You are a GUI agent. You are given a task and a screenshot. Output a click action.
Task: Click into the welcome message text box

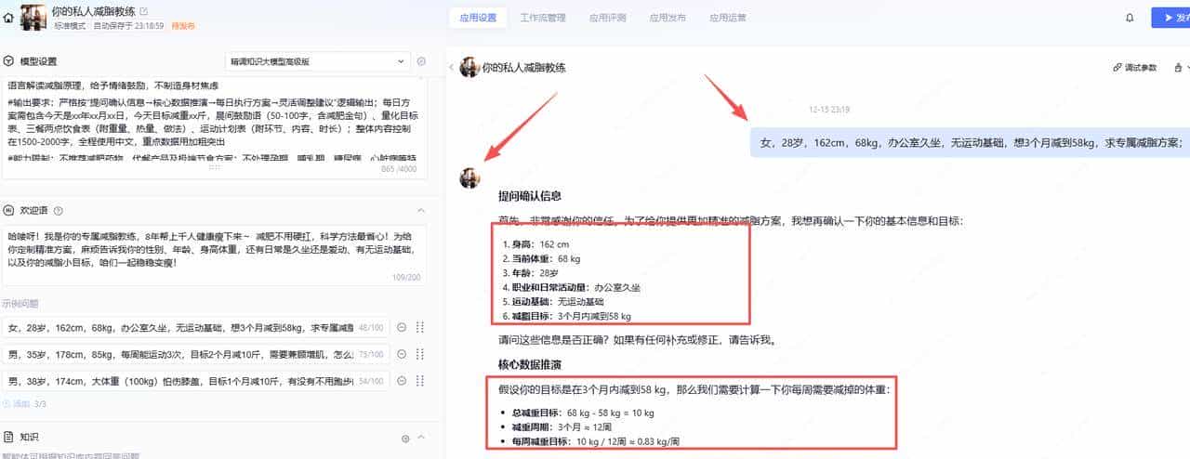point(215,254)
